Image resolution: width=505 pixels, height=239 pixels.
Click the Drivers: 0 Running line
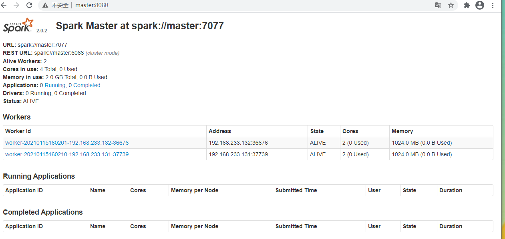(44, 93)
